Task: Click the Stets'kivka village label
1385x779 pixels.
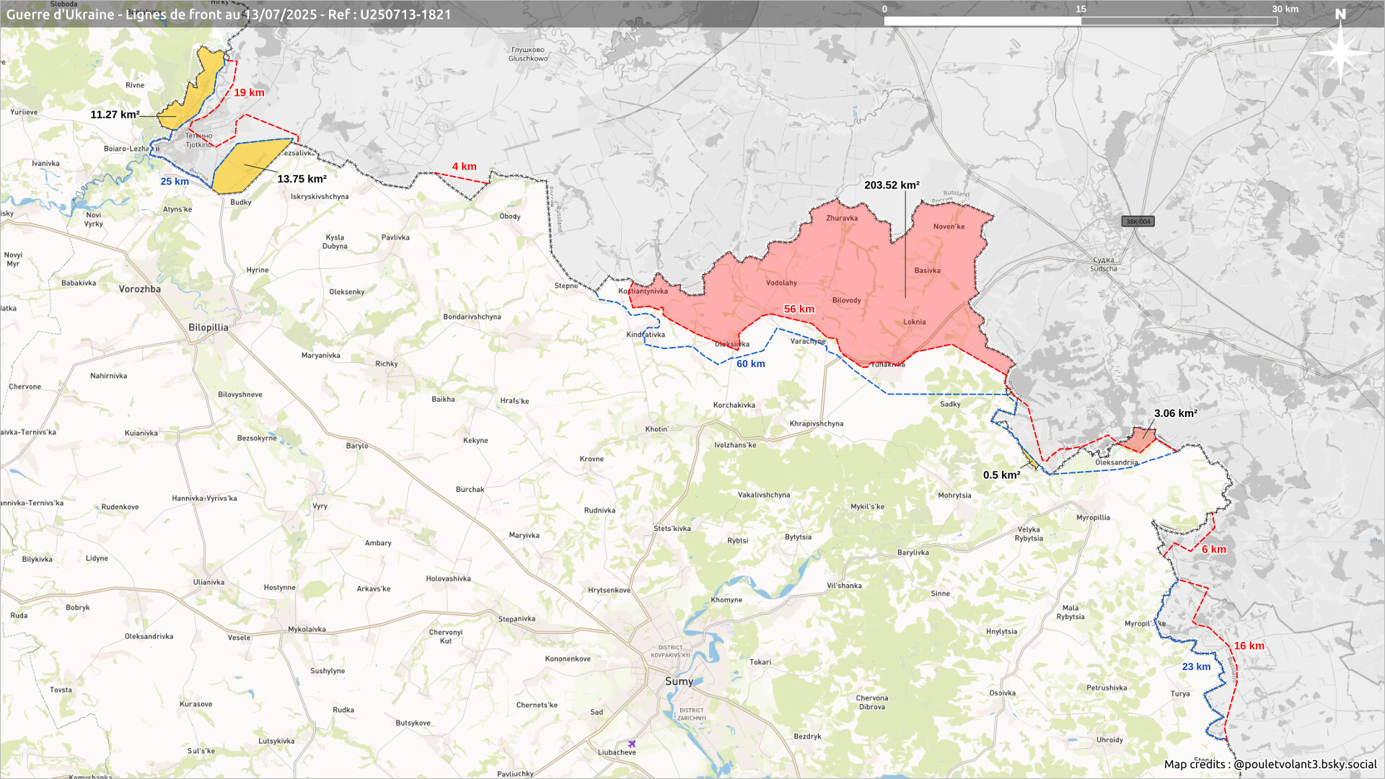Action: [x=672, y=528]
